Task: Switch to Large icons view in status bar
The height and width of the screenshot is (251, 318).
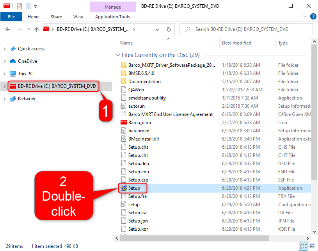Action: click(x=312, y=246)
